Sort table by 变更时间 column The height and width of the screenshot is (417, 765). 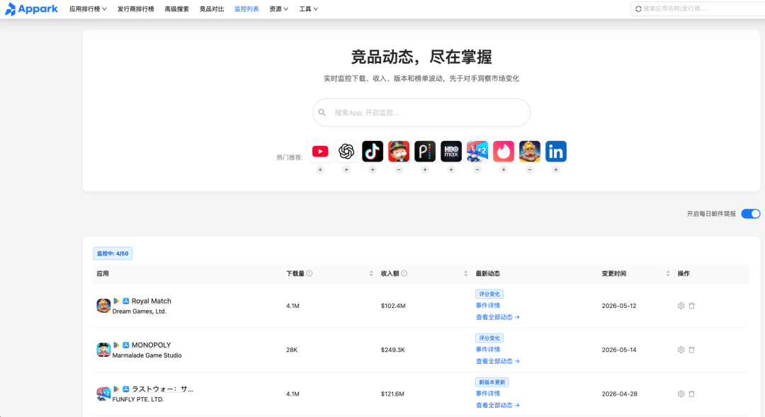(x=668, y=273)
